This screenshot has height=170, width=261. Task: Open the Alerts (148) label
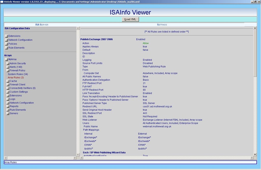pos(16,67)
